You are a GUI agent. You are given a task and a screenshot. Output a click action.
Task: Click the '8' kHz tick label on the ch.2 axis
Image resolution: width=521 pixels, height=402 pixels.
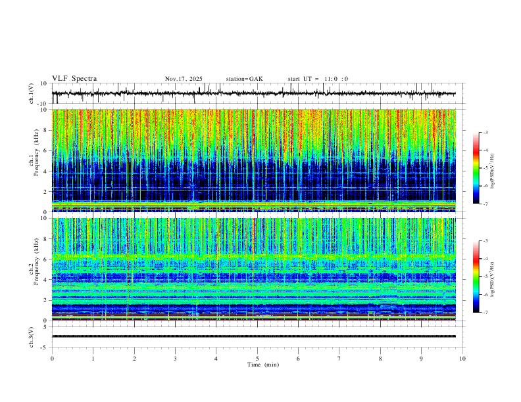45,239
